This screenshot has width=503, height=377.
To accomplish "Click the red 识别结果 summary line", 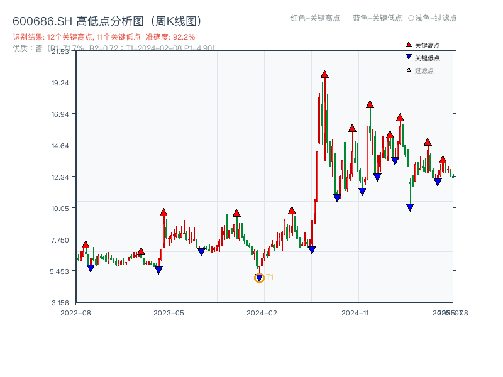I will [x=104, y=37].
